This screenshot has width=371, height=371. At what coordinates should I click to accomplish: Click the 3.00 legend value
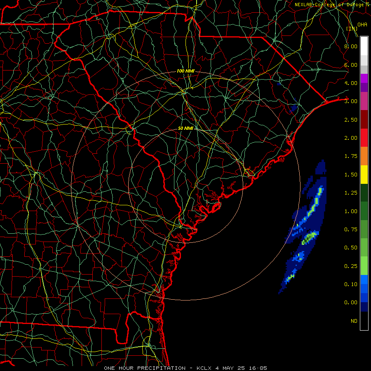(351, 101)
